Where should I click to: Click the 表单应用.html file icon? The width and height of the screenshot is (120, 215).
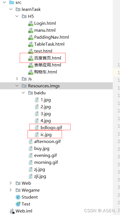point(31,65)
